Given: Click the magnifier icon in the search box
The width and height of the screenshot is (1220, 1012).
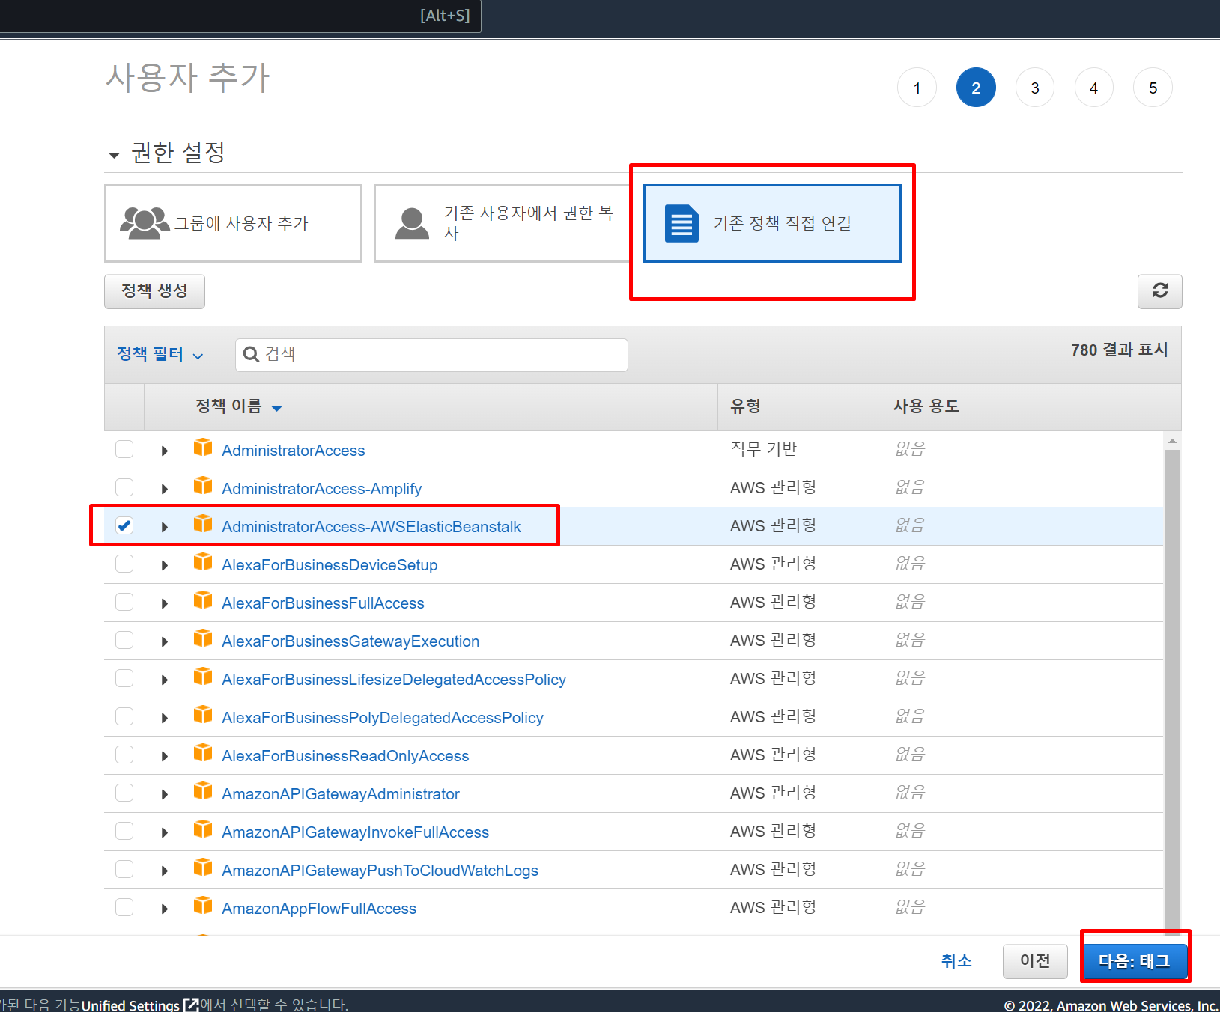Looking at the screenshot, I should [252, 355].
